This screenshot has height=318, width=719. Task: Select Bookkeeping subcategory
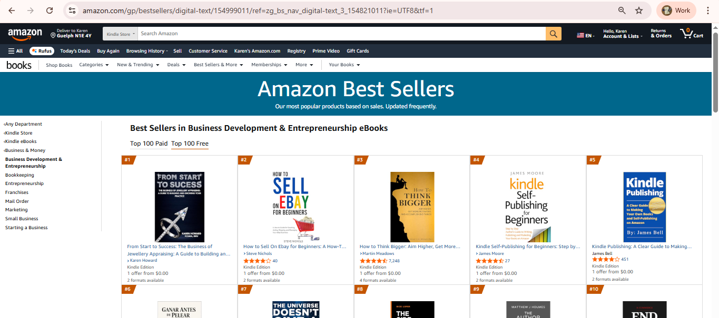tap(19, 175)
